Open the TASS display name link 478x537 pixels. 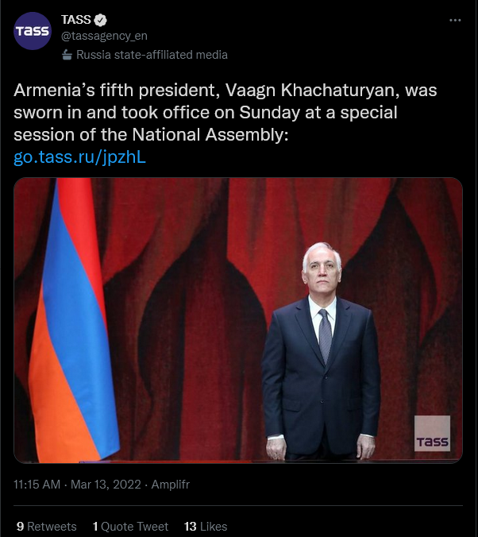click(76, 20)
